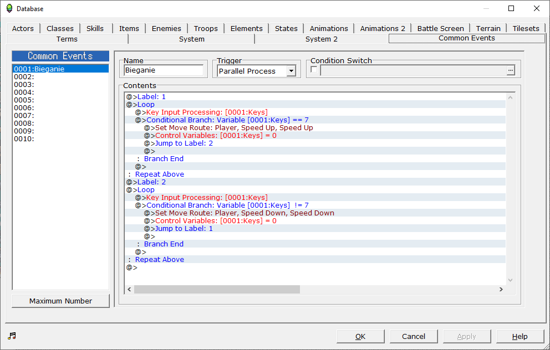Select the 'Jump to Label: 2' line
The height and width of the screenshot is (350, 550).
pyautogui.click(x=315, y=143)
